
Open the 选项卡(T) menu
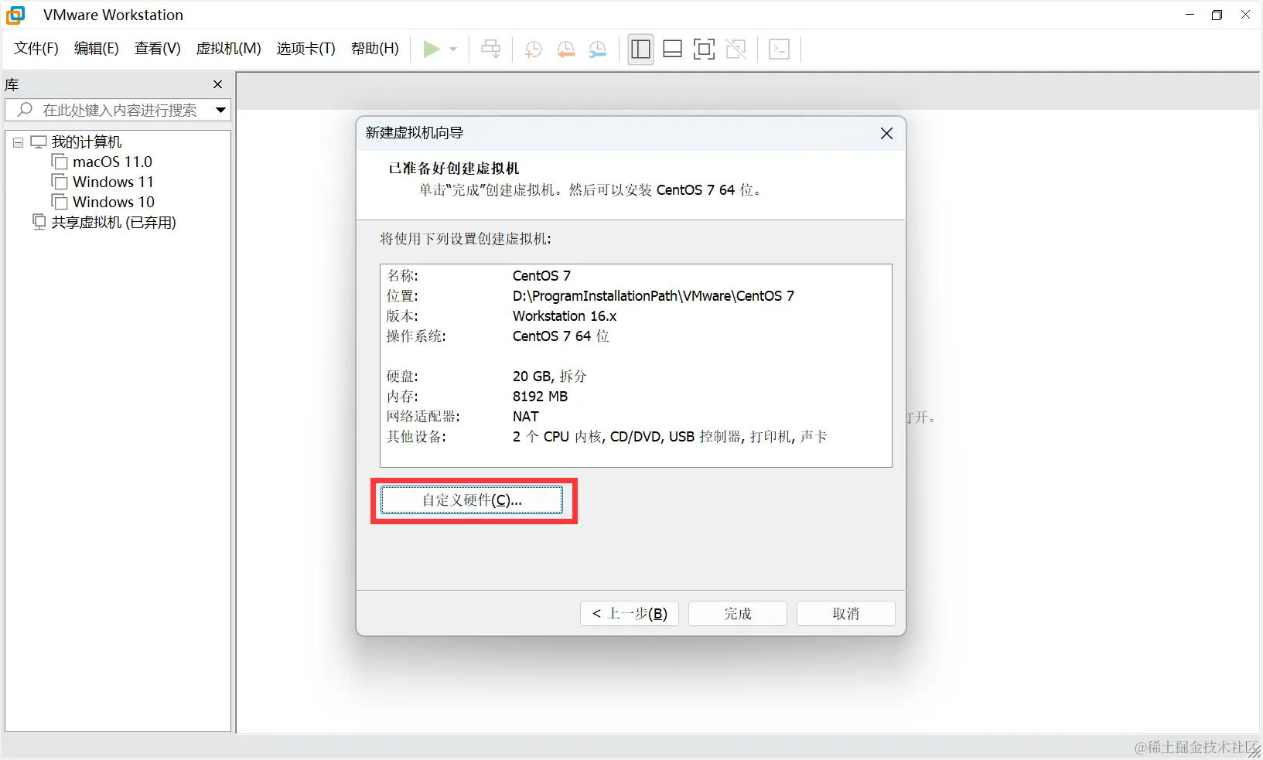pos(306,49)
